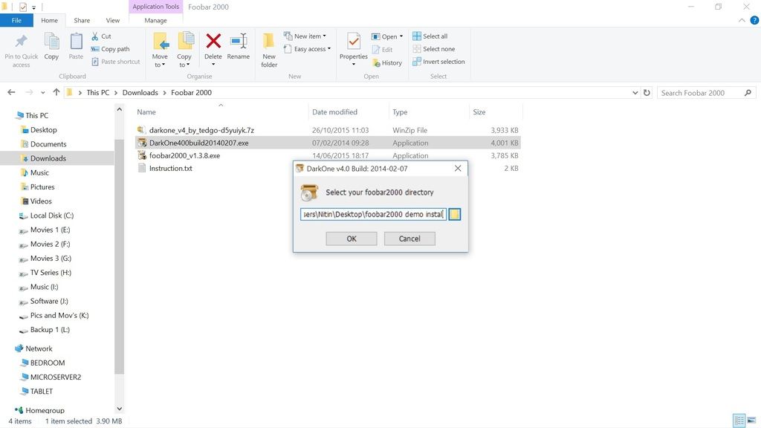Click the Paste ribbon icon
The image size is (761, 428).
76,42
